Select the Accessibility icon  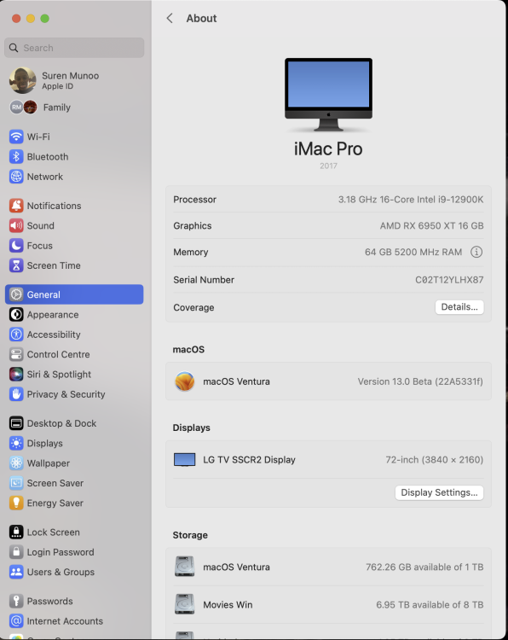tap(16, 335)
